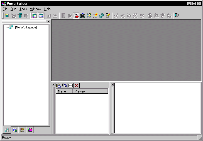Image resolution: width=203 pixels, height=141 pixels.
Task: Click the New object toolbar icon
Action: pos(7,16)
